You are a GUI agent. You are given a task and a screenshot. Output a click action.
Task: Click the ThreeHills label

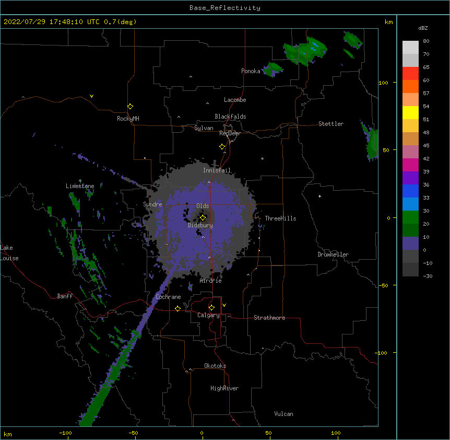click(x=280, y=218)
